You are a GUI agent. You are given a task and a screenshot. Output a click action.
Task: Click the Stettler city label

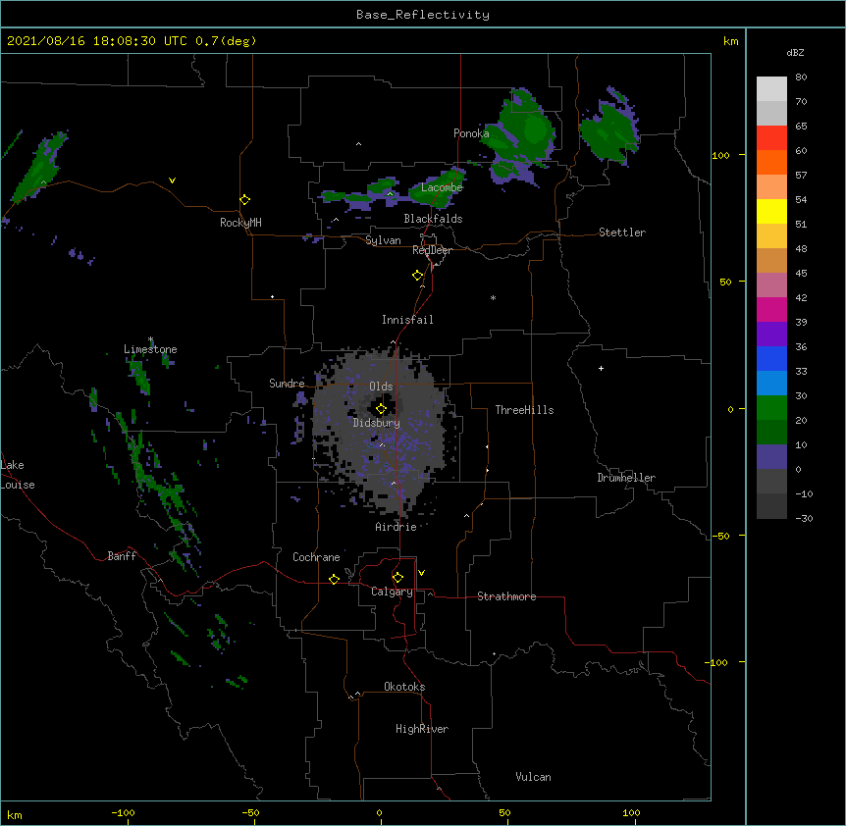click(x=622, y=232)
